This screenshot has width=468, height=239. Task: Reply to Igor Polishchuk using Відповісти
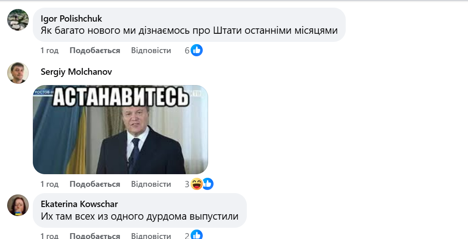click(x=151, y=50)
